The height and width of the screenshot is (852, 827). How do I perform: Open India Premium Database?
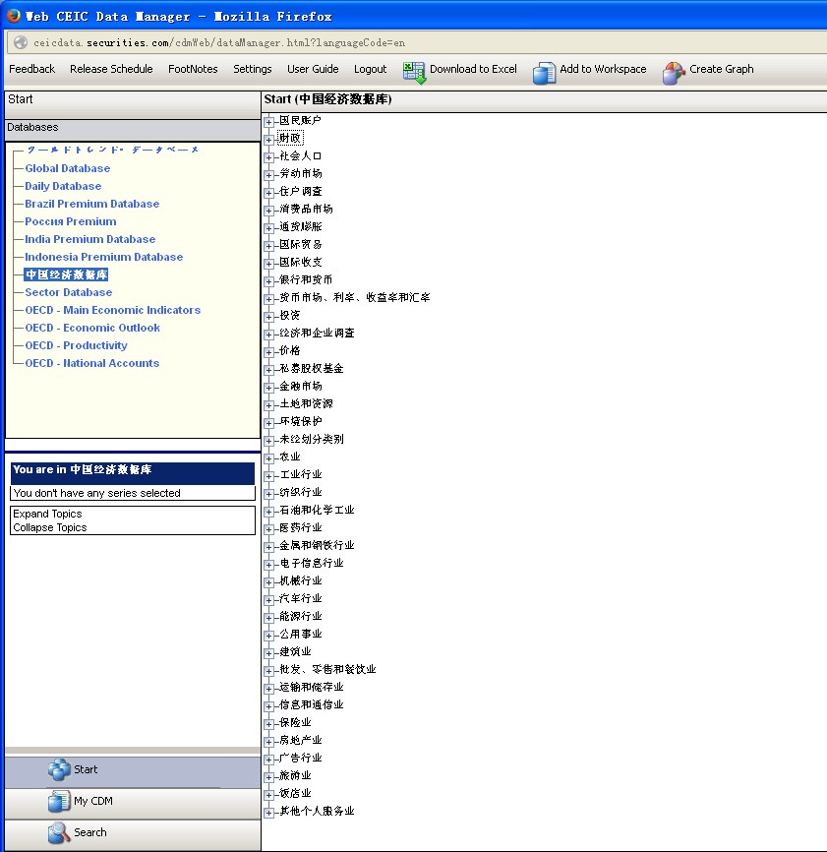89,239
